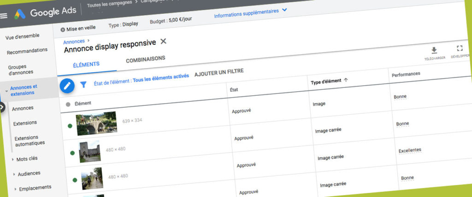Open Recommandations in sidebar
This screenshot has width=472, height=197.
pos(27,51)
